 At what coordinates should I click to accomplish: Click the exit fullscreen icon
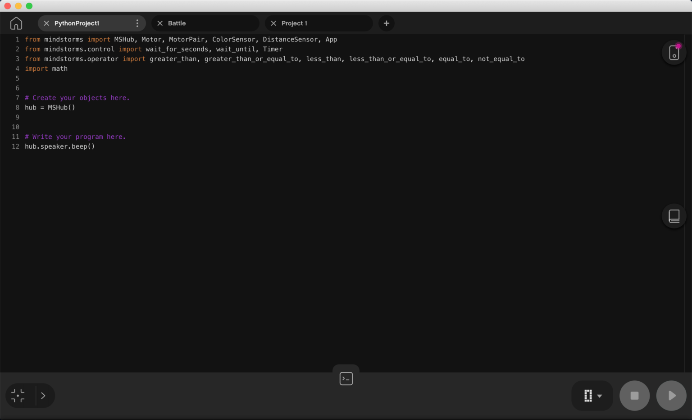pos(18,396)
